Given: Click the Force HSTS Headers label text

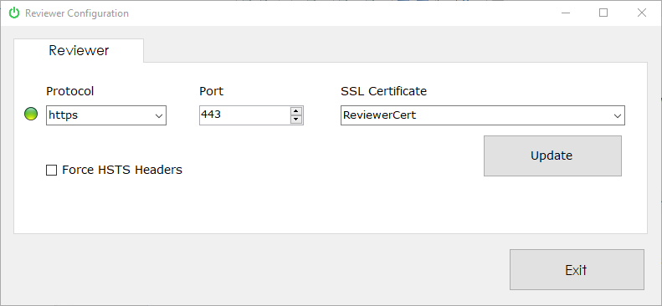Looking at the screenshot, I should (122, 170).
